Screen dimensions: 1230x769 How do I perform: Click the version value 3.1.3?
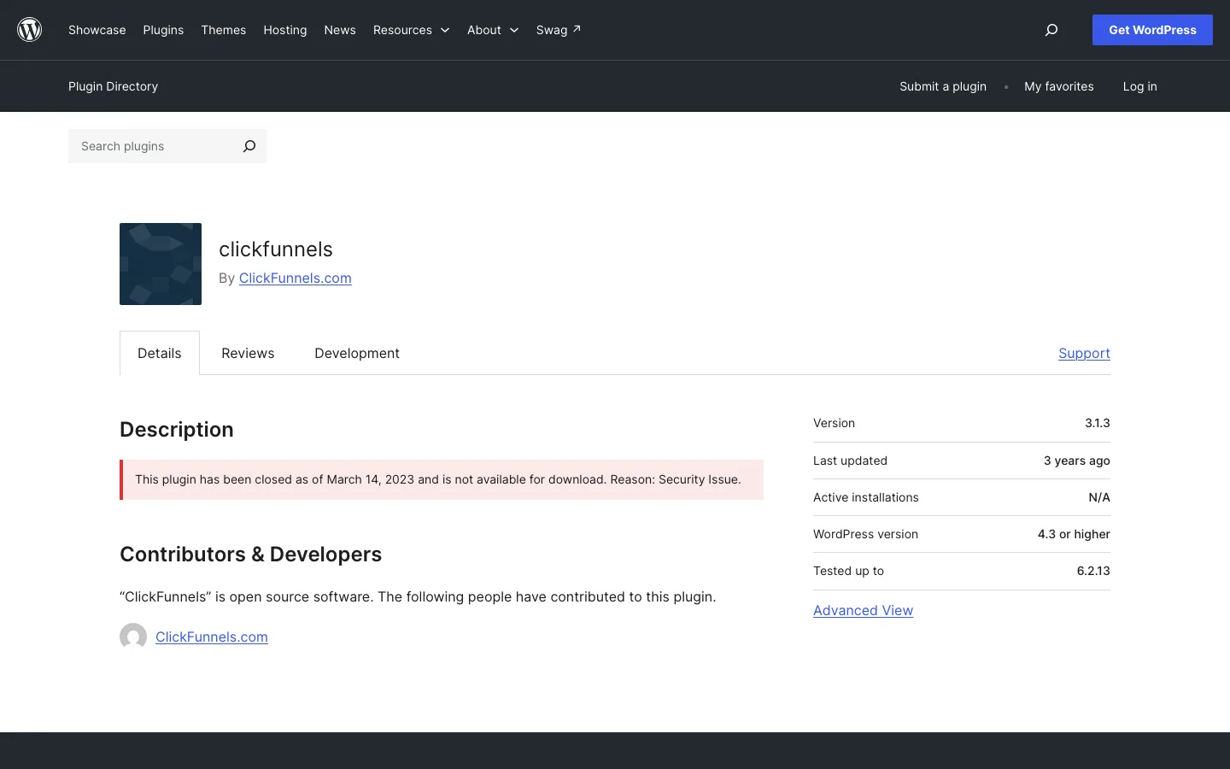(x=1098, y=423)
